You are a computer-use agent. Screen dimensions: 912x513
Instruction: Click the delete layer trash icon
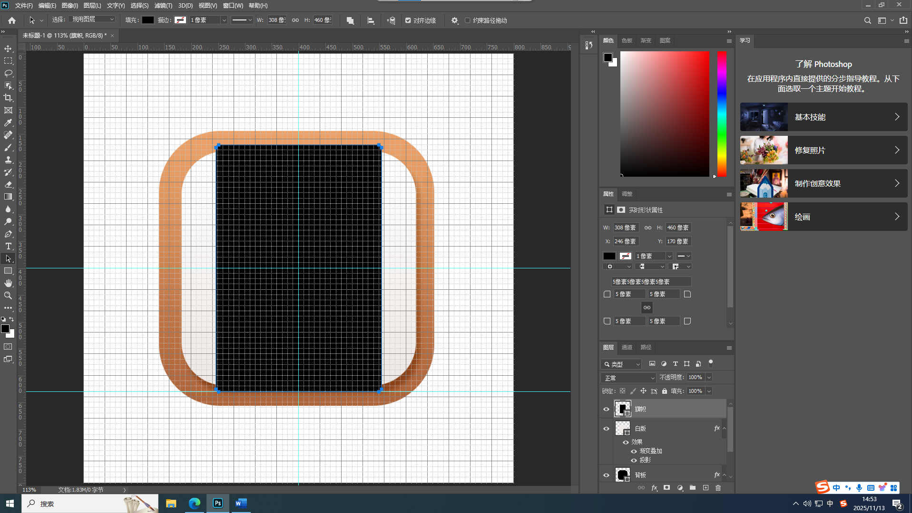point(718,488)
